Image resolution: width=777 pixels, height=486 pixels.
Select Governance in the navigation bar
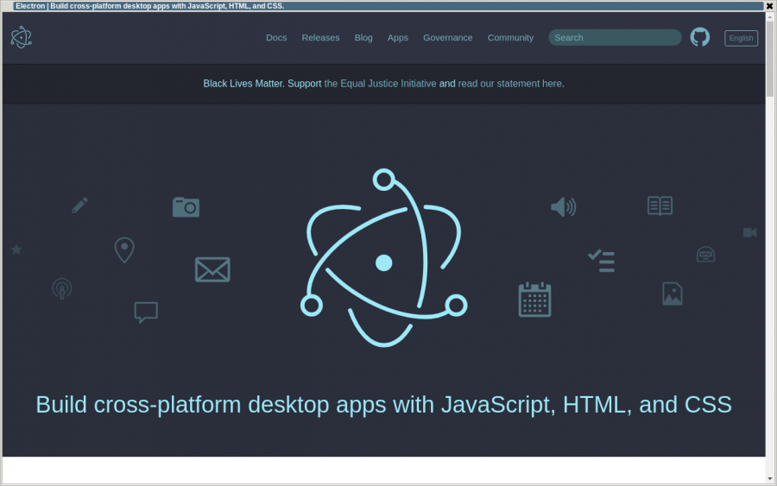[x=447, y=37]
